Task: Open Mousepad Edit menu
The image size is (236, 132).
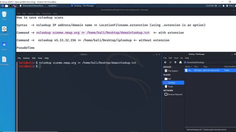Action: coord(24,14)
